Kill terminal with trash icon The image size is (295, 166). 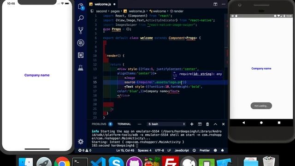click(207, 124)
